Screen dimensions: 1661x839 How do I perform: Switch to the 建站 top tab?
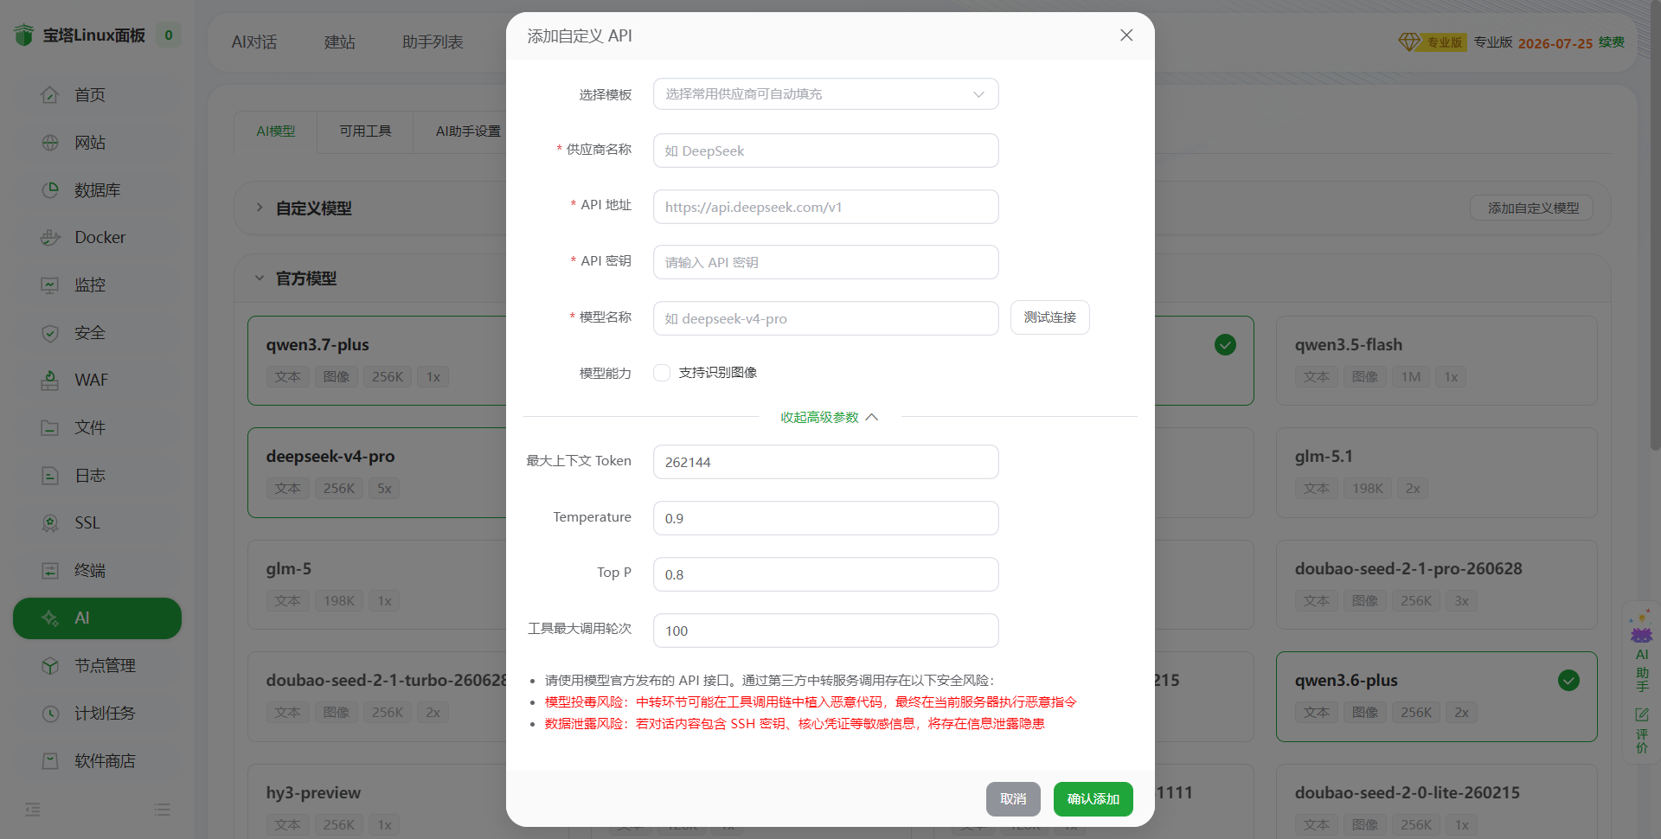[340, 42]
